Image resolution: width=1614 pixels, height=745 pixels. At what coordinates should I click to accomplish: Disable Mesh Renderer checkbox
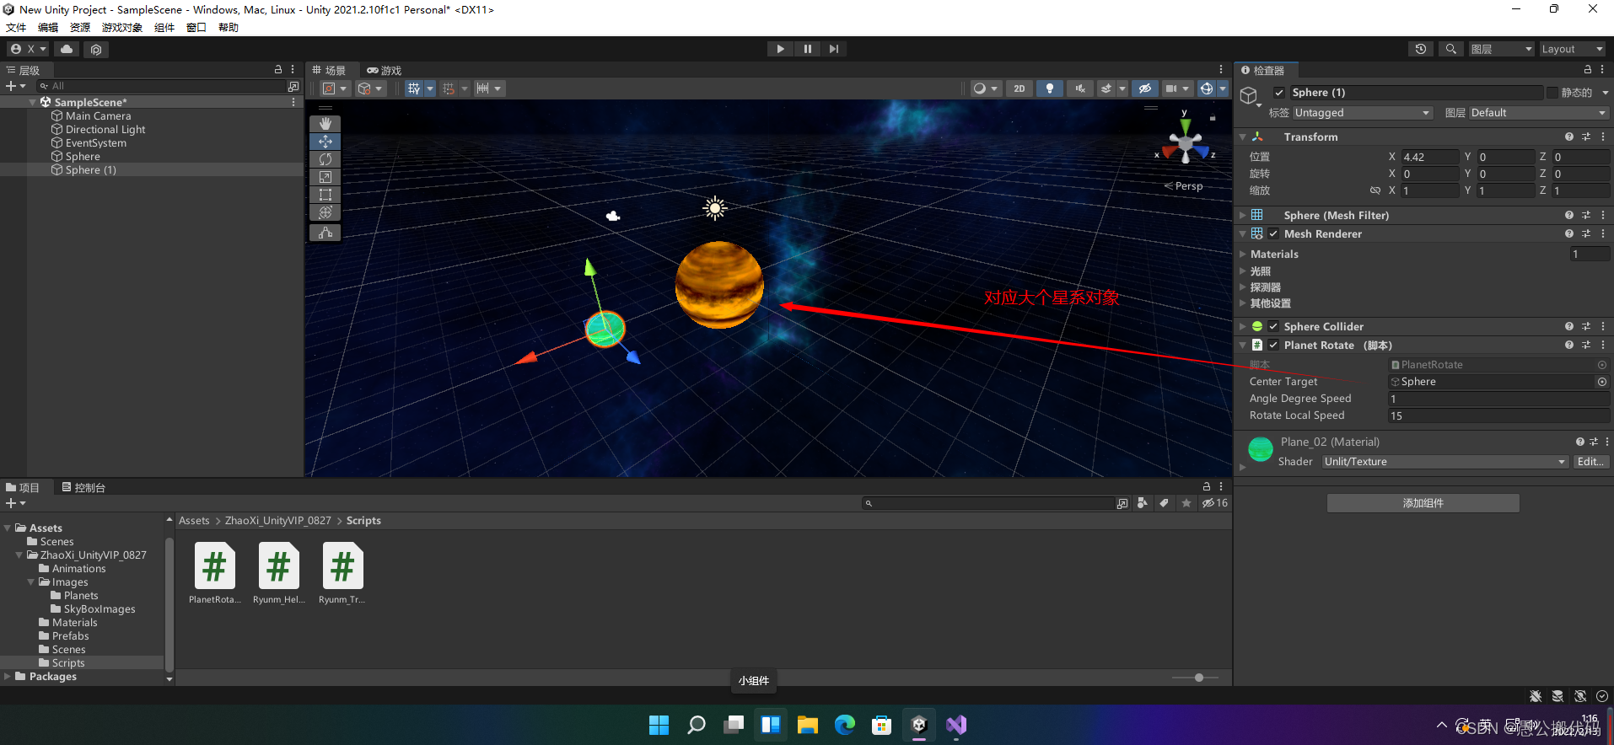pos(1273,233)
